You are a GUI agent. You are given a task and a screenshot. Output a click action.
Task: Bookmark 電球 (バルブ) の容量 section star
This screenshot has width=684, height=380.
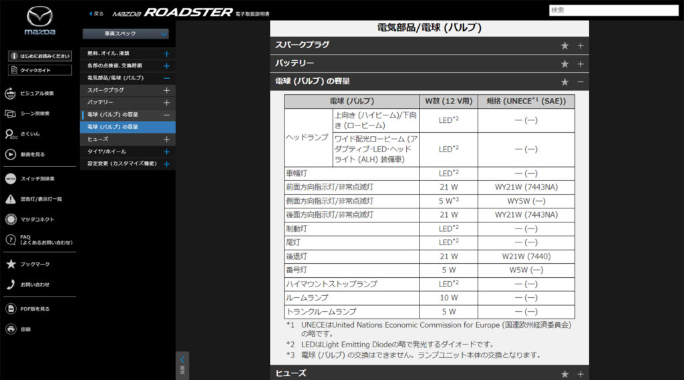click(x=565, y=82)
